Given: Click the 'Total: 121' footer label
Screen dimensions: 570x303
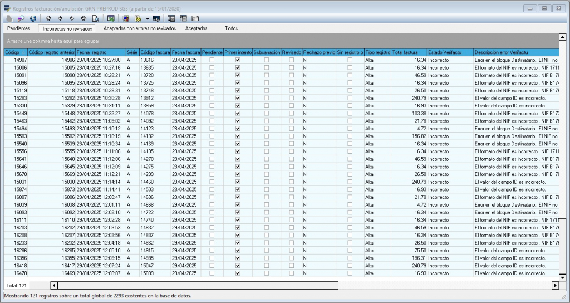Looking at the screenshot, I should pyautogui.click(x=16, y=286).
